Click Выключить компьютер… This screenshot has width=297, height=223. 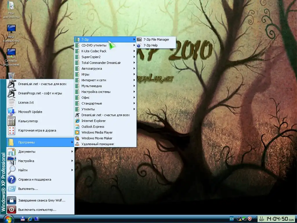pyautogui.click(x=40, y=210)
